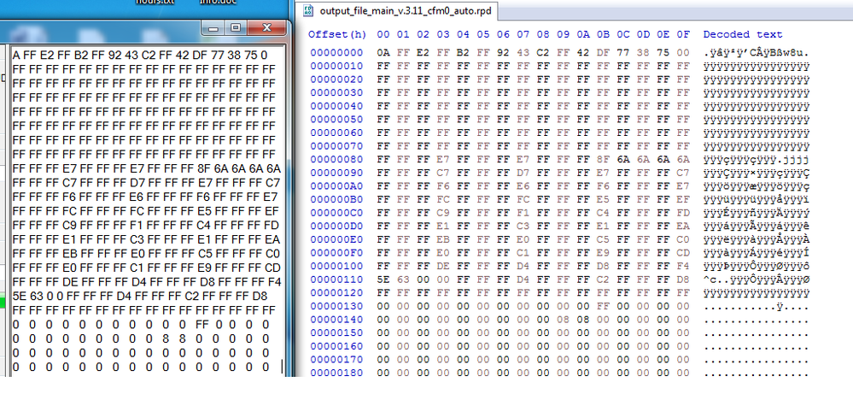The width and height of the screenshot is (853, 406).
Task: Click byte 77 in hex editor row 00000000
Action: [622, 53]
